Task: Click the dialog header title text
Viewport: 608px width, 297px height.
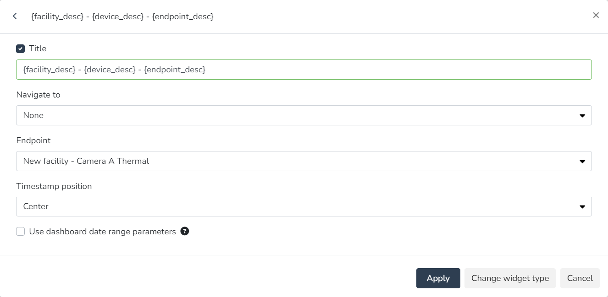Action: tap(122, 16)
